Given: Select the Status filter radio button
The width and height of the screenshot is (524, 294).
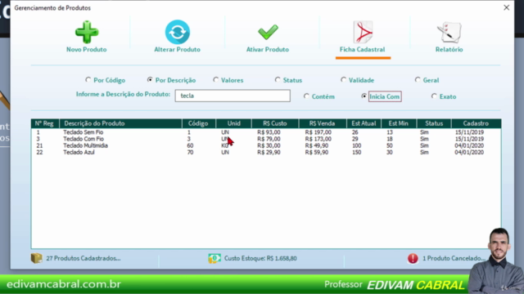Looking at the screenshot, I should [x=278, y=80].
